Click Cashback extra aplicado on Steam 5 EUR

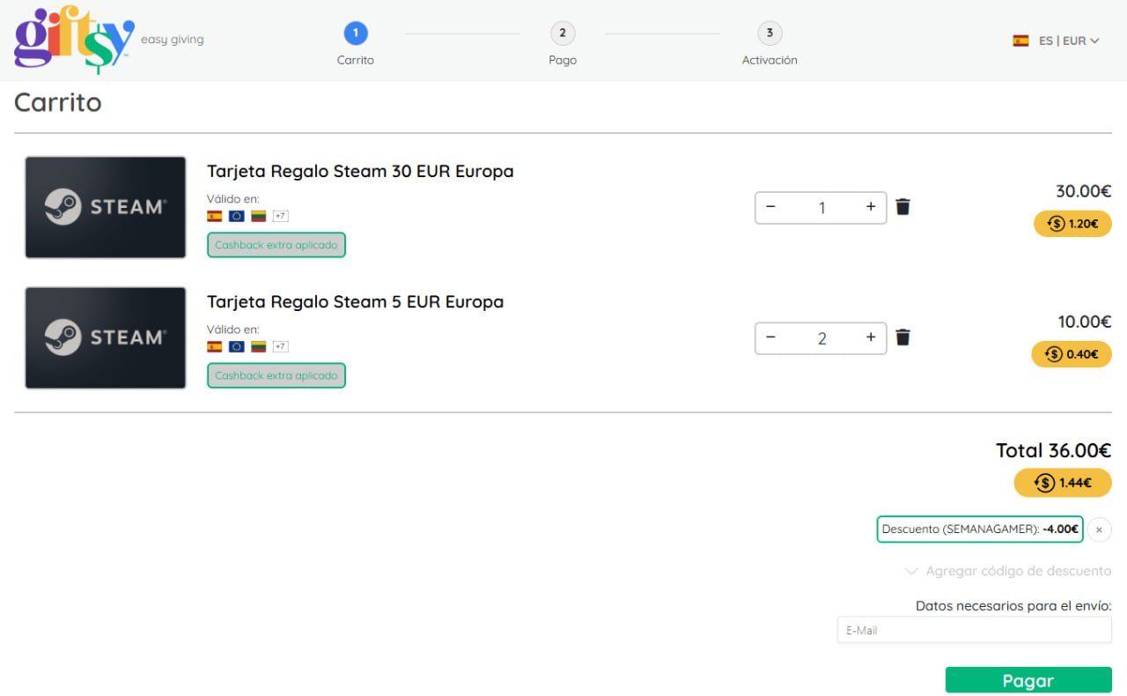point(276,375)
